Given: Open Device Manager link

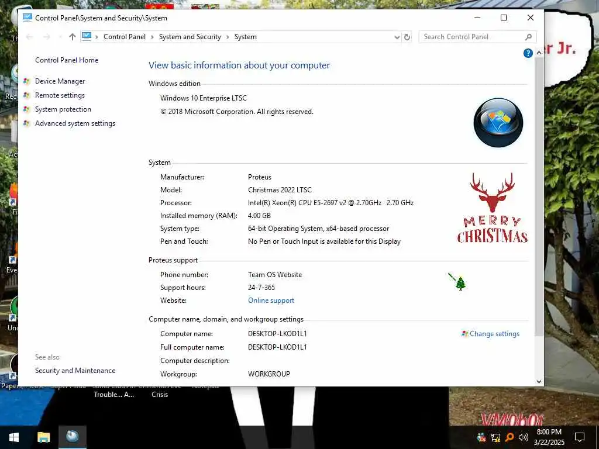Looking at the screenshot, I should coord(60,81).
